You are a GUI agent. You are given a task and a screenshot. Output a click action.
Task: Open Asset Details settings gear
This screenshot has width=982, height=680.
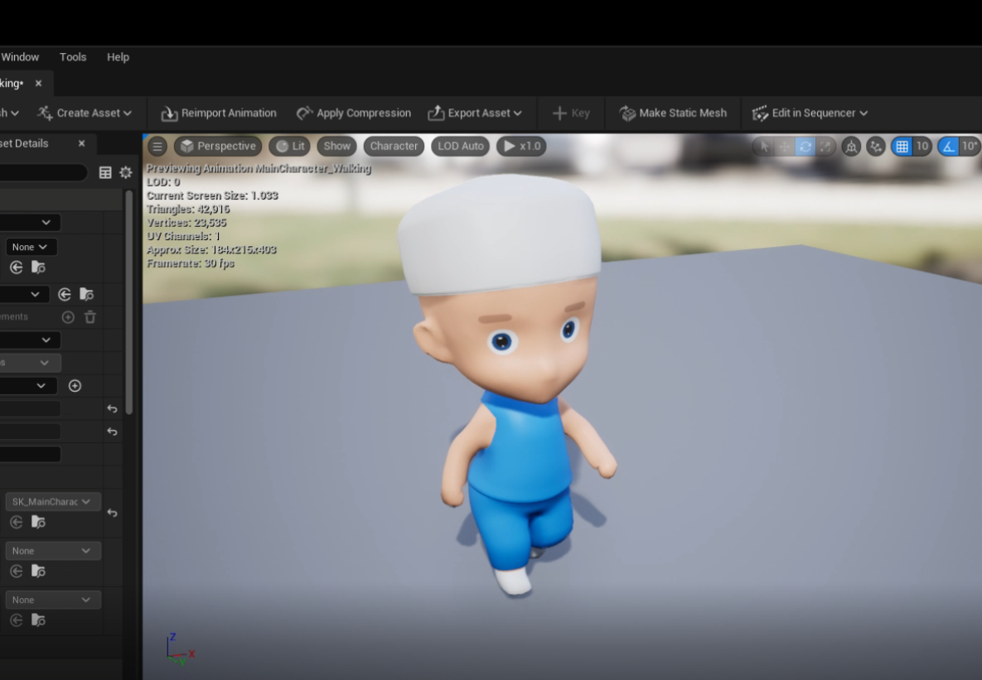point(125,173)
